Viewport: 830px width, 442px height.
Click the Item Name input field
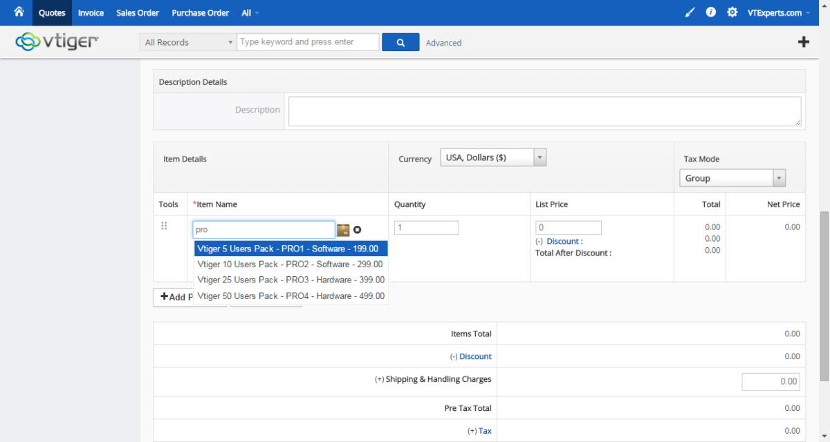coord(264,229)
